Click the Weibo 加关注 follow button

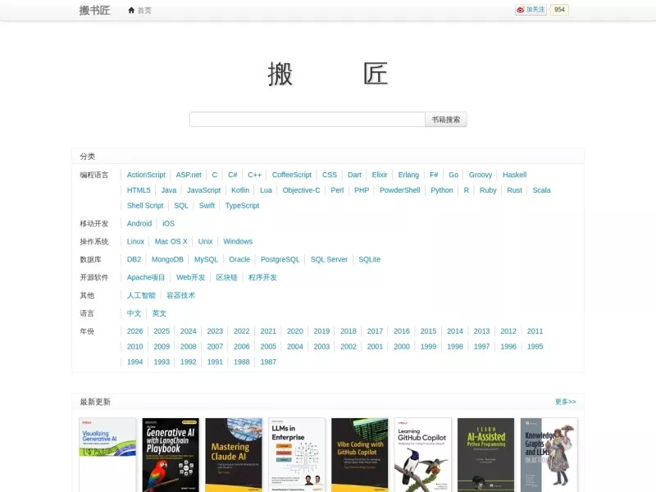531,10
